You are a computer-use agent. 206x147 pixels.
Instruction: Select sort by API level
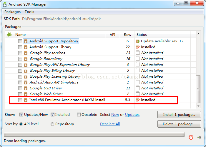pyautogui.click(x=21, y=124)
